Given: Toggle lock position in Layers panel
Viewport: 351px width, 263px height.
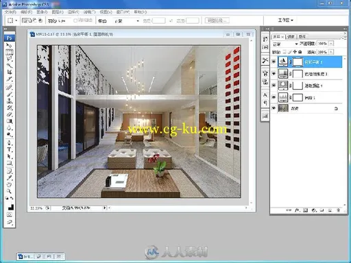Looking at the screenshot, I should (x=295, y=52).
